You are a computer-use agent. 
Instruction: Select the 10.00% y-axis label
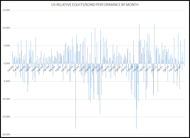point(6,28)
